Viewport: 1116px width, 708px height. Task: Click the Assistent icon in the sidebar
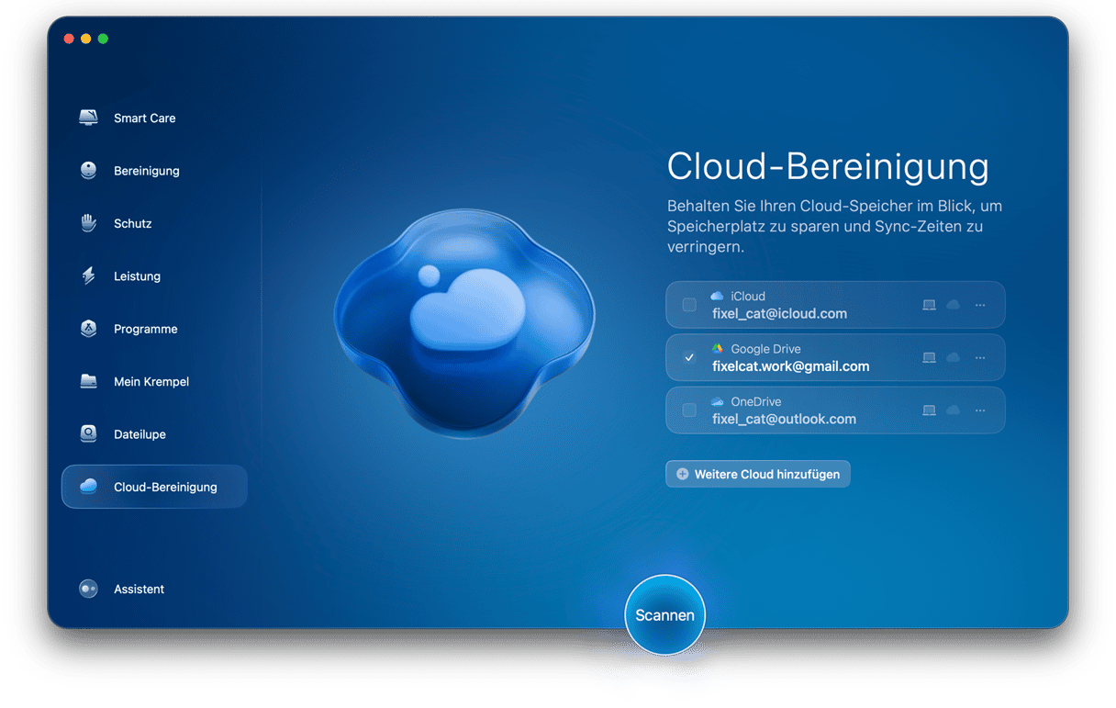point(88,589)
